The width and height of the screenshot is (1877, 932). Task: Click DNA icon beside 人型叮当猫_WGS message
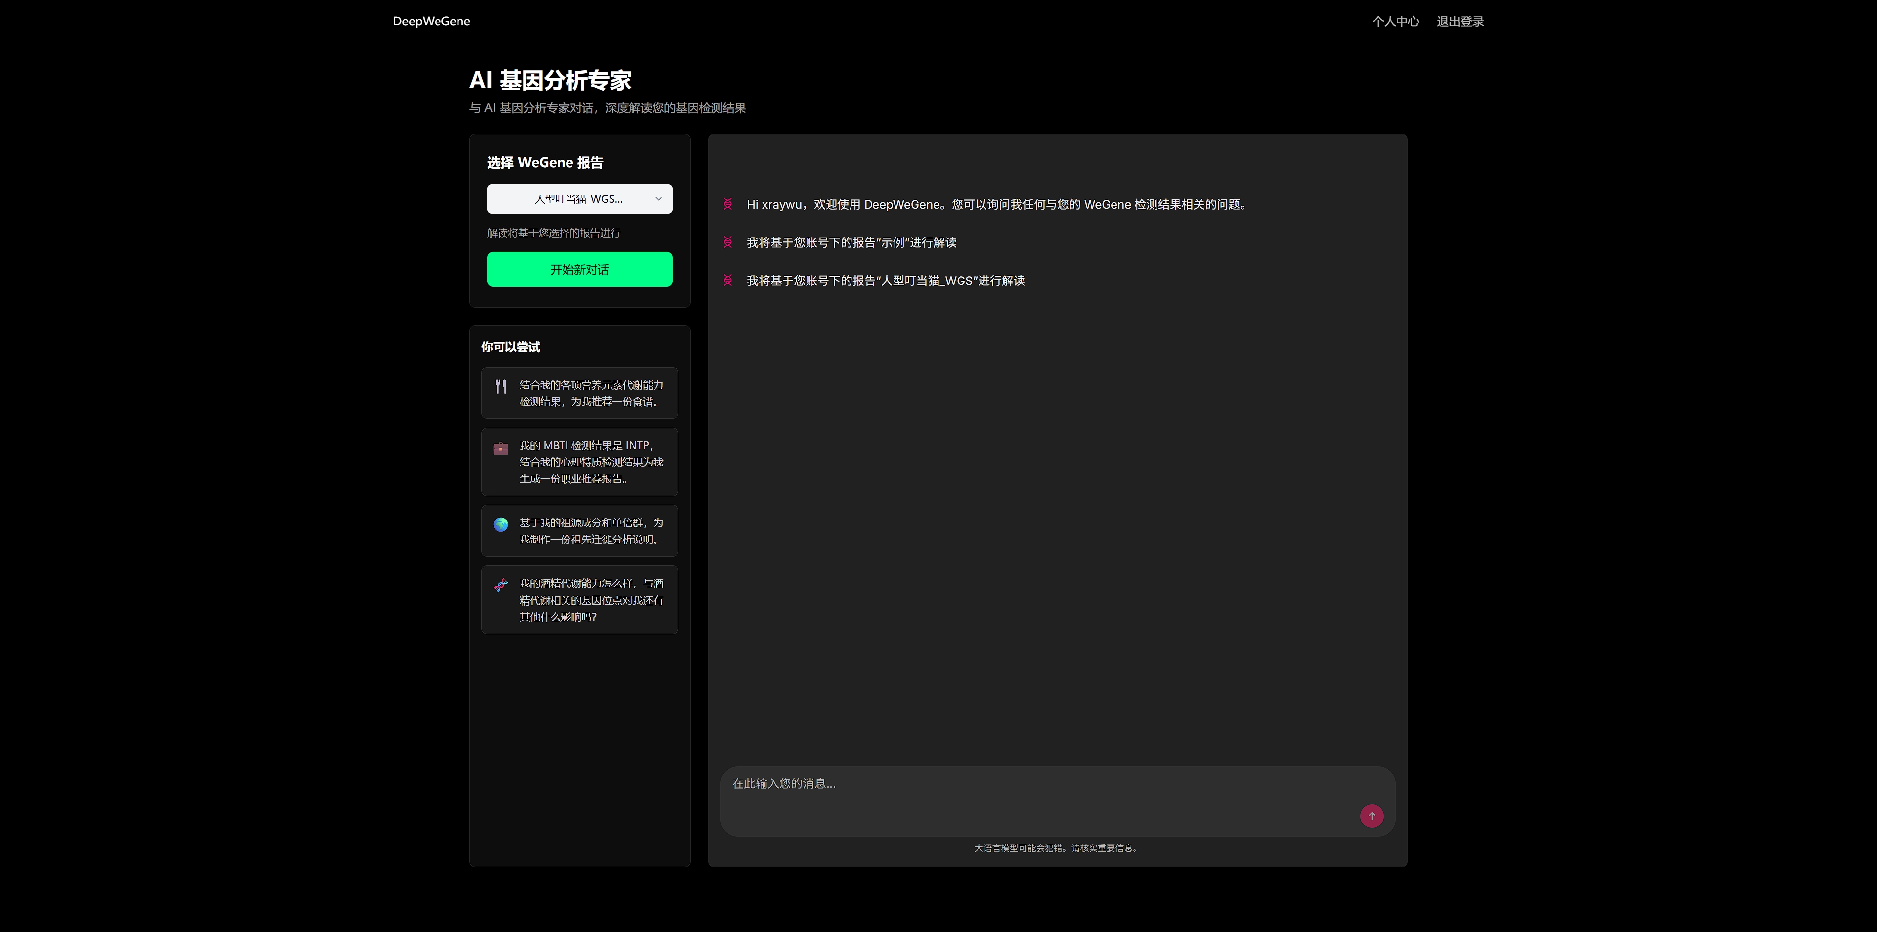[x=727, y=280]
